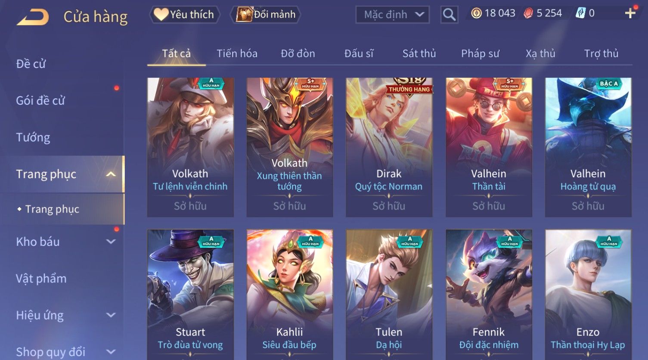
Task: Tap the red ruby currency icon
Action: [528, 13]
